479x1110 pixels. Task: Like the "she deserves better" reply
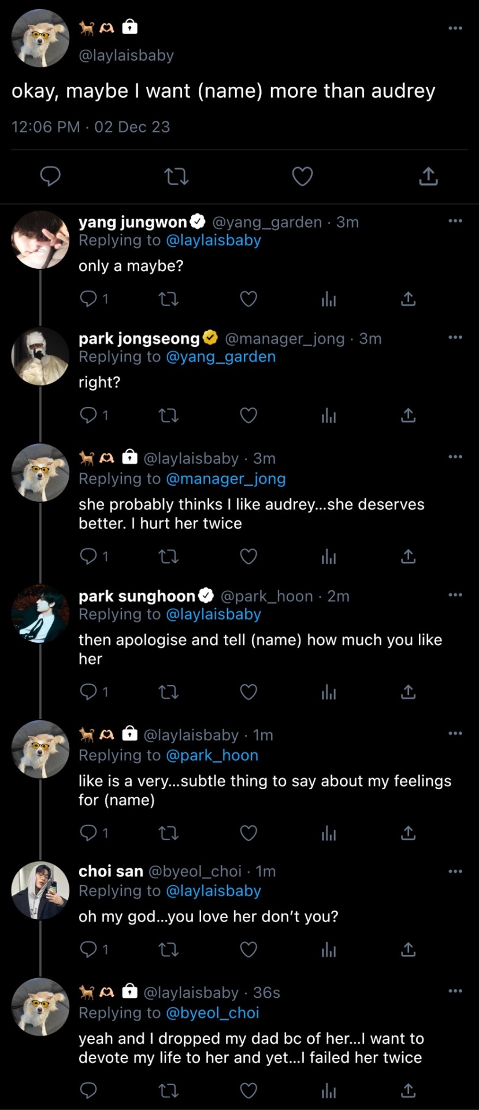tap(248, 557)
